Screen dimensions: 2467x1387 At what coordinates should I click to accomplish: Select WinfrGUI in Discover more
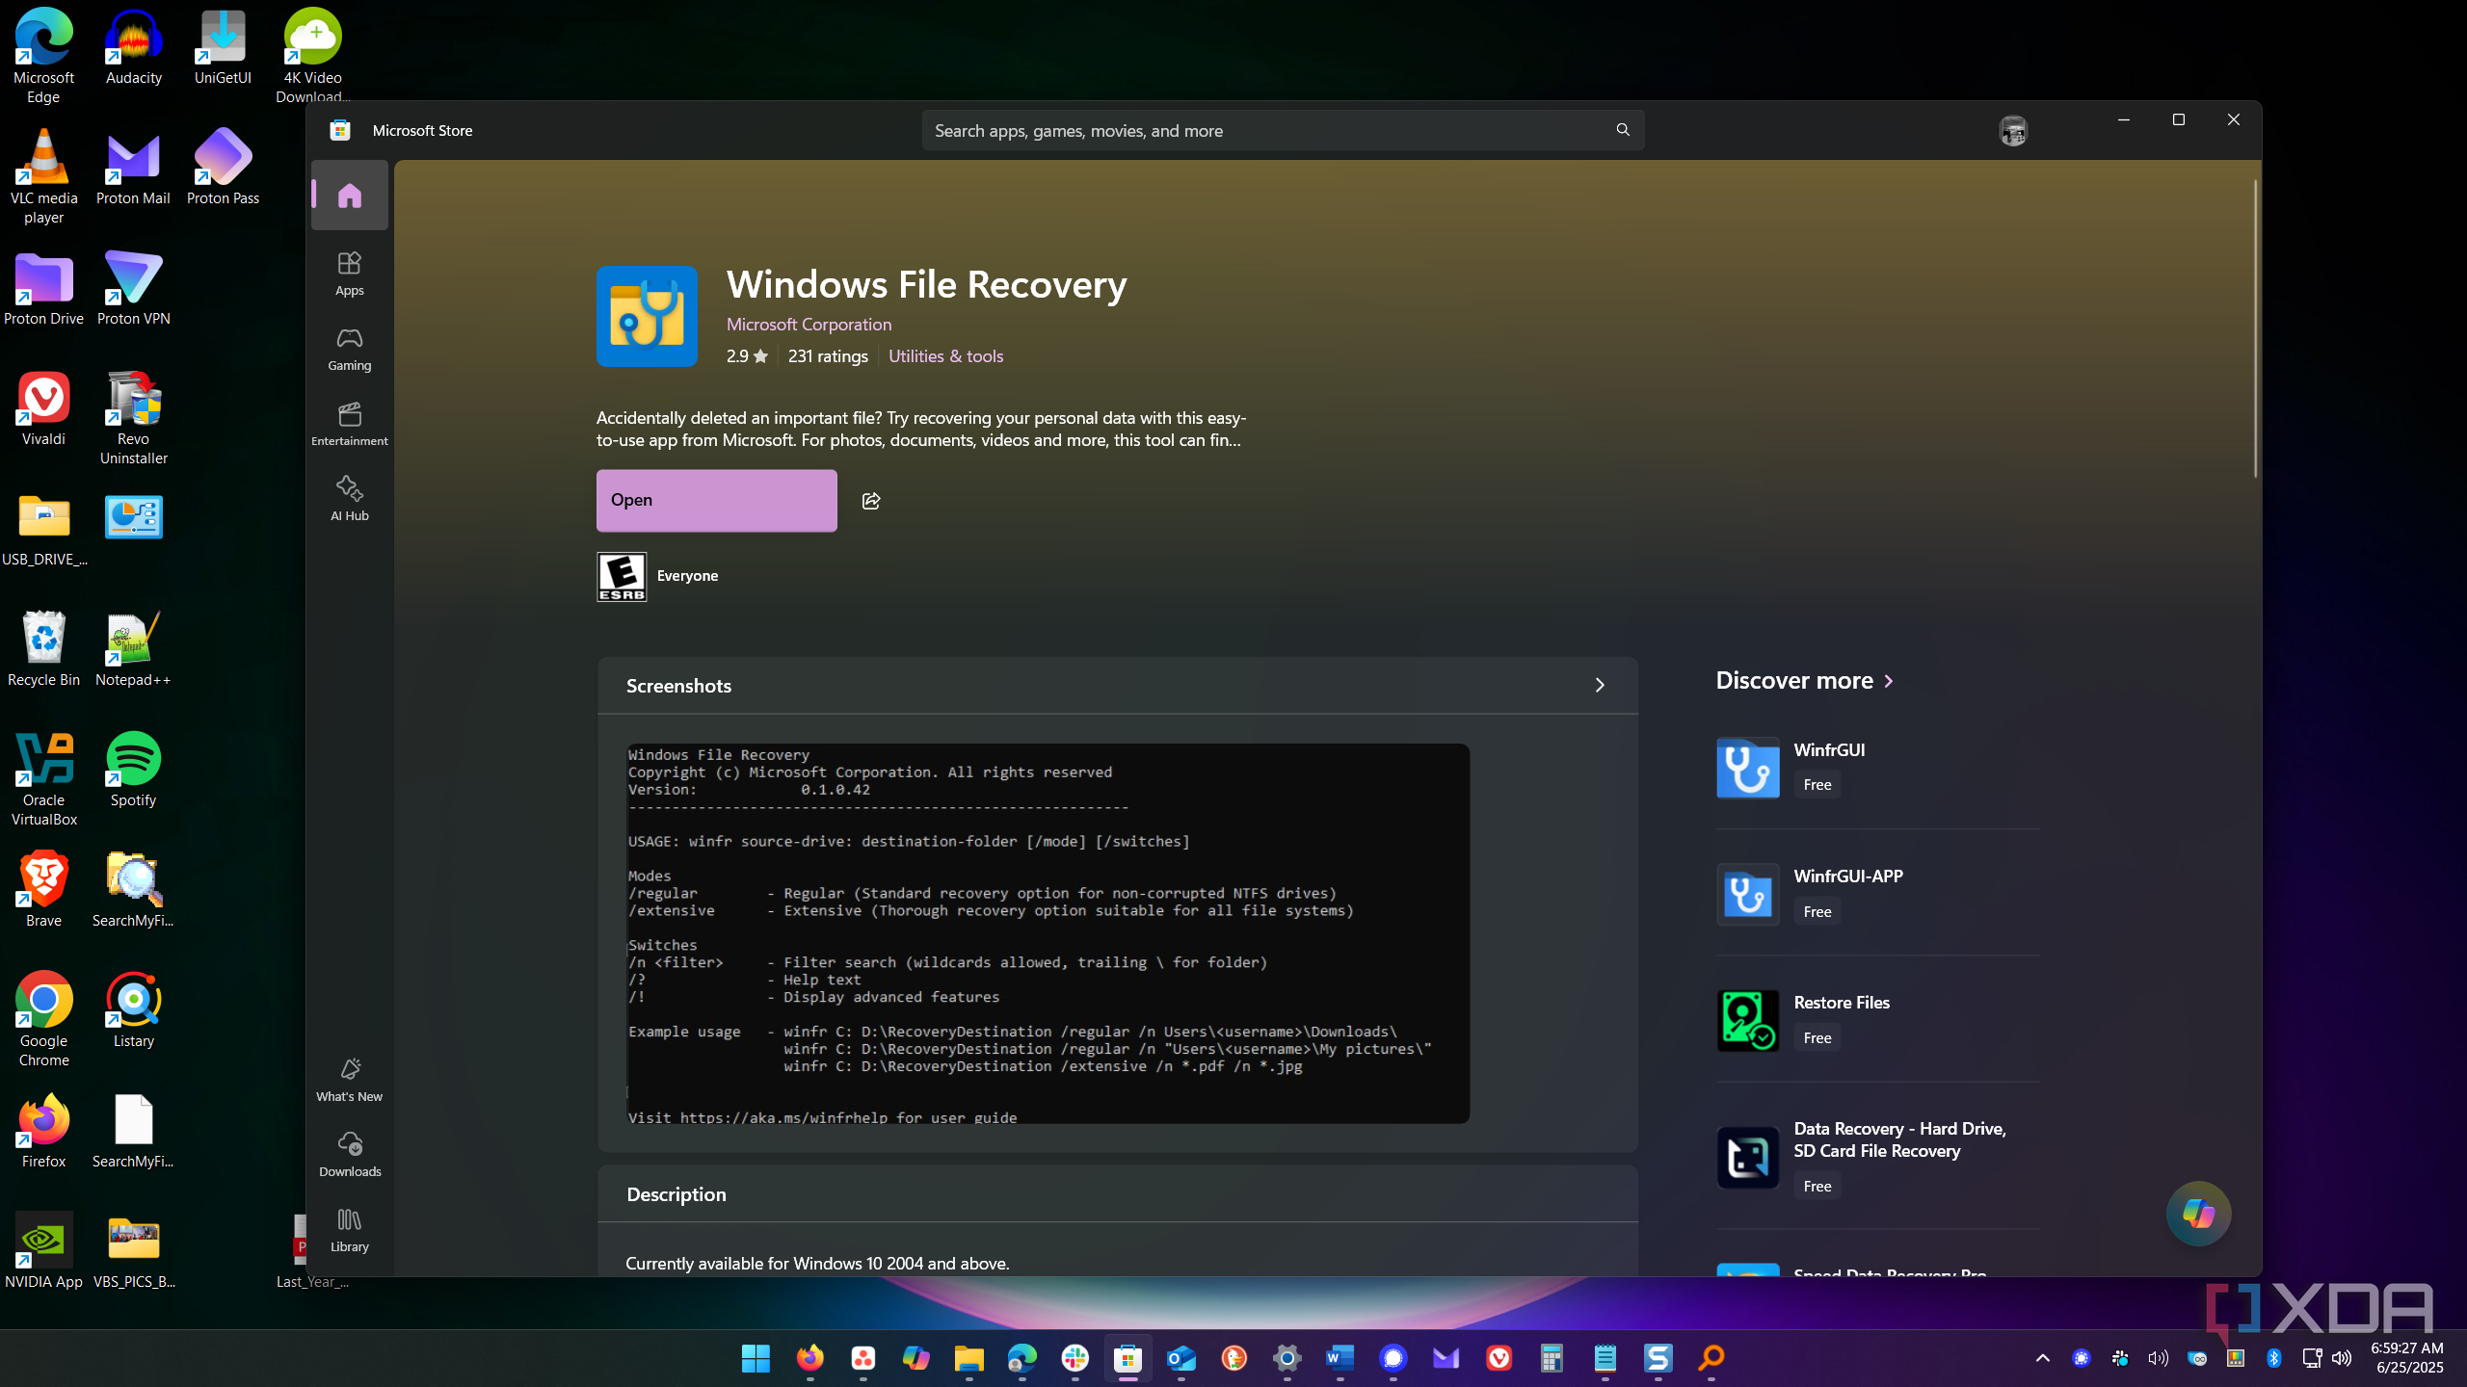[1829, 749]
